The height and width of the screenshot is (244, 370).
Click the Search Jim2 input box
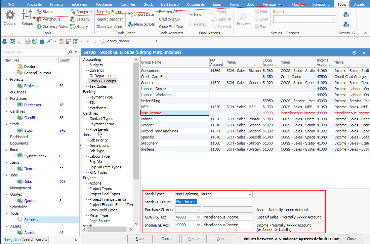(x=34, y=52)
